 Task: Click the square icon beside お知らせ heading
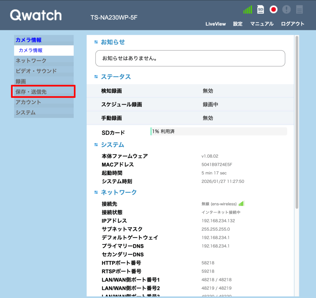(x=96, y=42)
